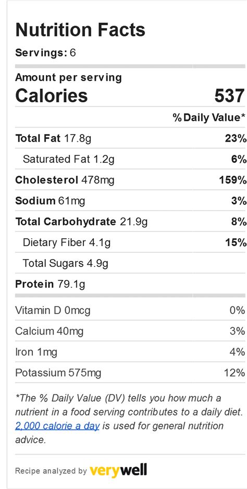
Task: Select the Iron 1mg row
Action: 130,352
